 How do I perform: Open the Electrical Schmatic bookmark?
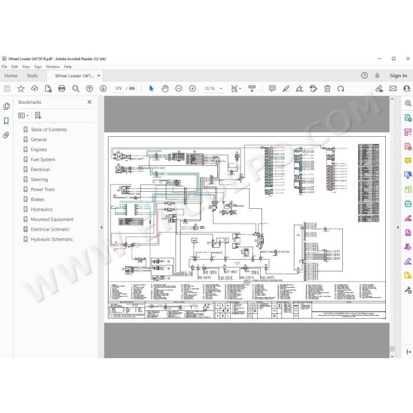point(50,230)
